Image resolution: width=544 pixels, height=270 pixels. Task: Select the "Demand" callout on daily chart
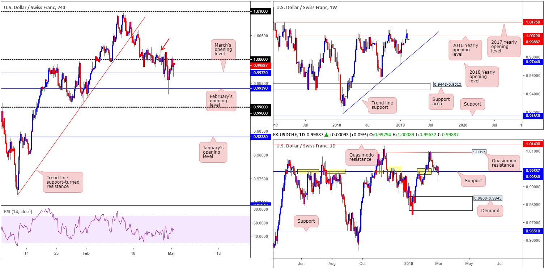pos(490,211)
